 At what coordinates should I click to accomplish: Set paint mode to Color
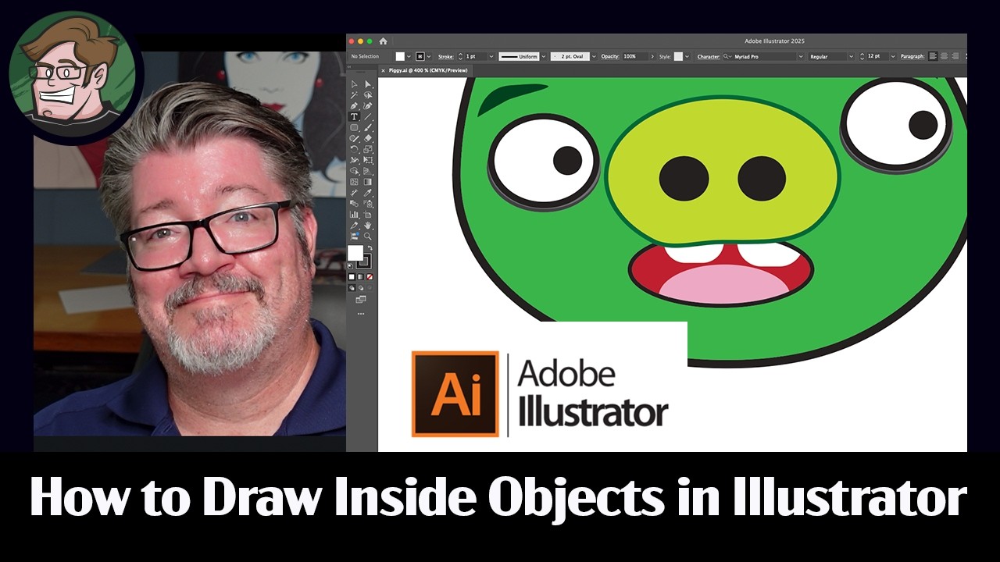point(352,277)
